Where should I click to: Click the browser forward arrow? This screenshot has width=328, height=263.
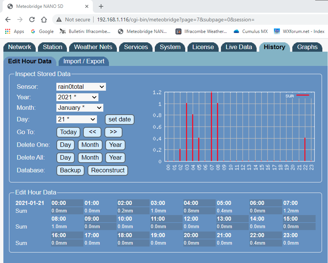coord(20,19)
